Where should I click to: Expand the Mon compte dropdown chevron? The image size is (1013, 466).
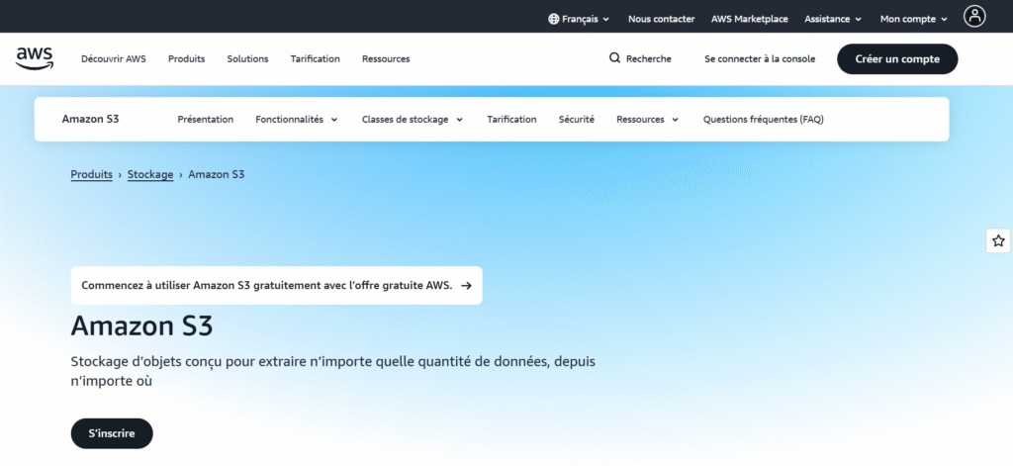pyautogui.click(x=944, y=20)
